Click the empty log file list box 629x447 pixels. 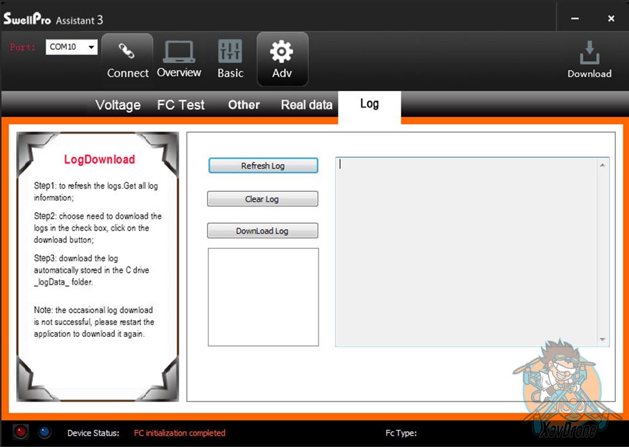coord(263,297)
